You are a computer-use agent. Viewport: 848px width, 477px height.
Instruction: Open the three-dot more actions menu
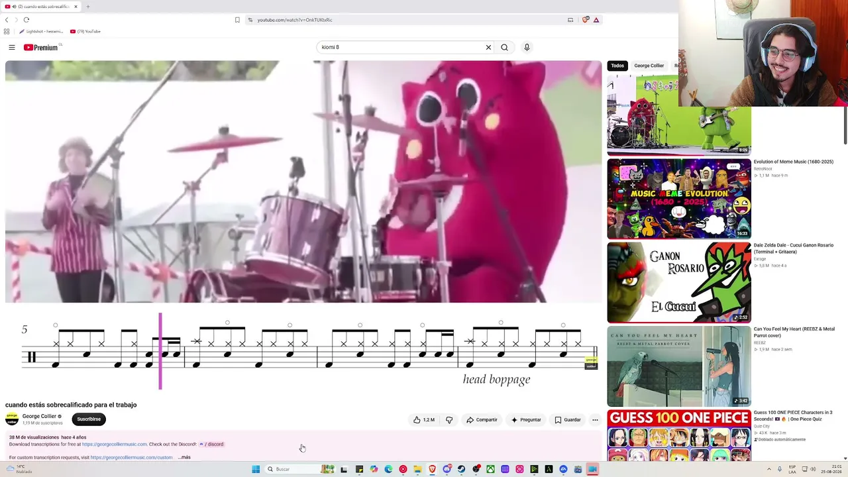(595, 419)
